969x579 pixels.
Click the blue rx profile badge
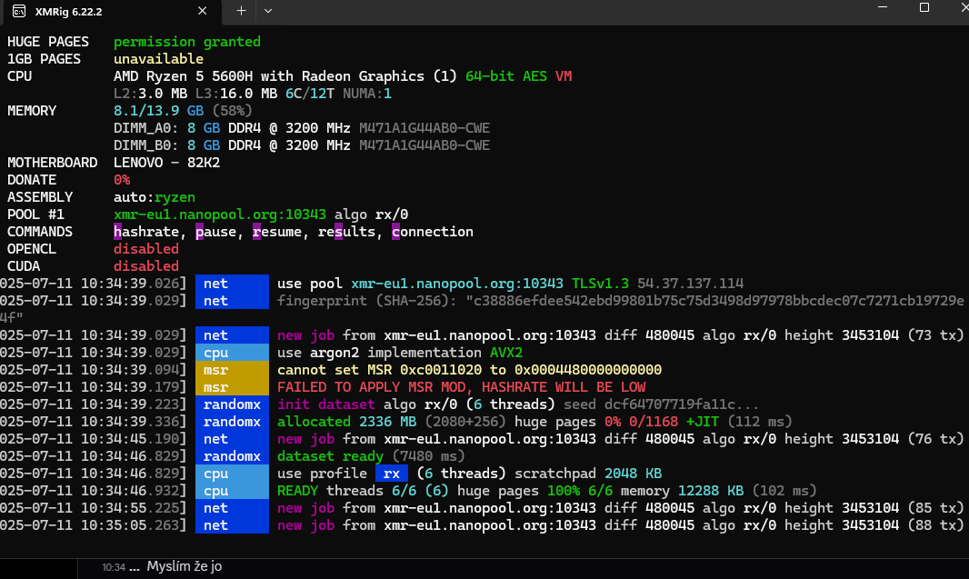(391, 474)
